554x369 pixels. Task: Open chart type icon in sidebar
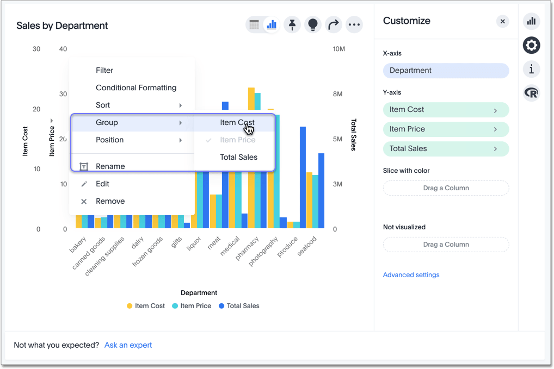[531, 21]
